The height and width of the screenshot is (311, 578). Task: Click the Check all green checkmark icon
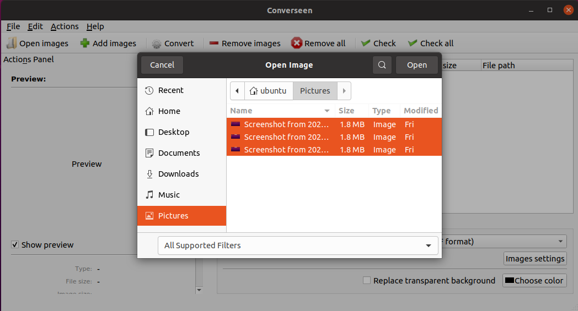(x=413, y=43)
